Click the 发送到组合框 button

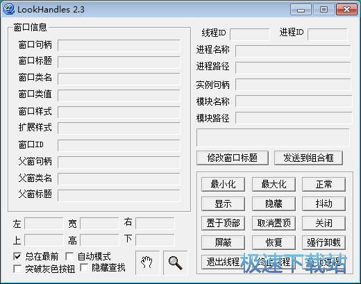tap(308, 158)
